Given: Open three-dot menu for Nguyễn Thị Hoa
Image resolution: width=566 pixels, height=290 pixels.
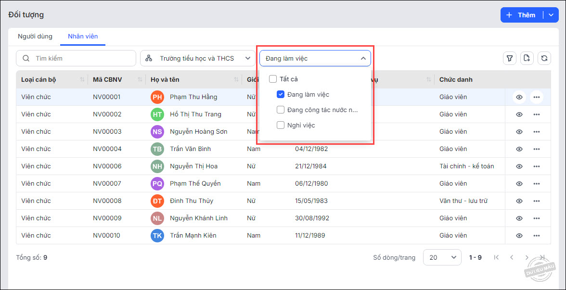Looking at the screenshot, I should pyautogui.click(x=537, y=166).
